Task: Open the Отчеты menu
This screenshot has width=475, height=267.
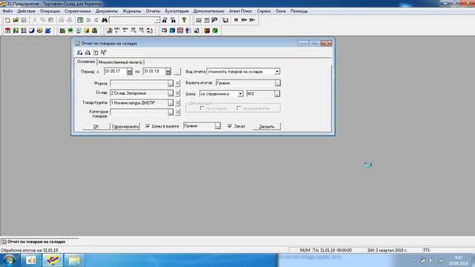Action: click(153, 11)
